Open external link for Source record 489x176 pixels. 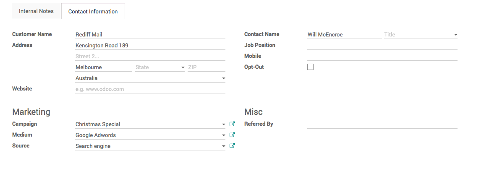click(233, 146)
